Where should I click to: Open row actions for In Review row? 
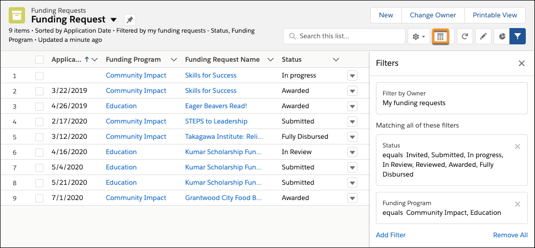(352, 152)
